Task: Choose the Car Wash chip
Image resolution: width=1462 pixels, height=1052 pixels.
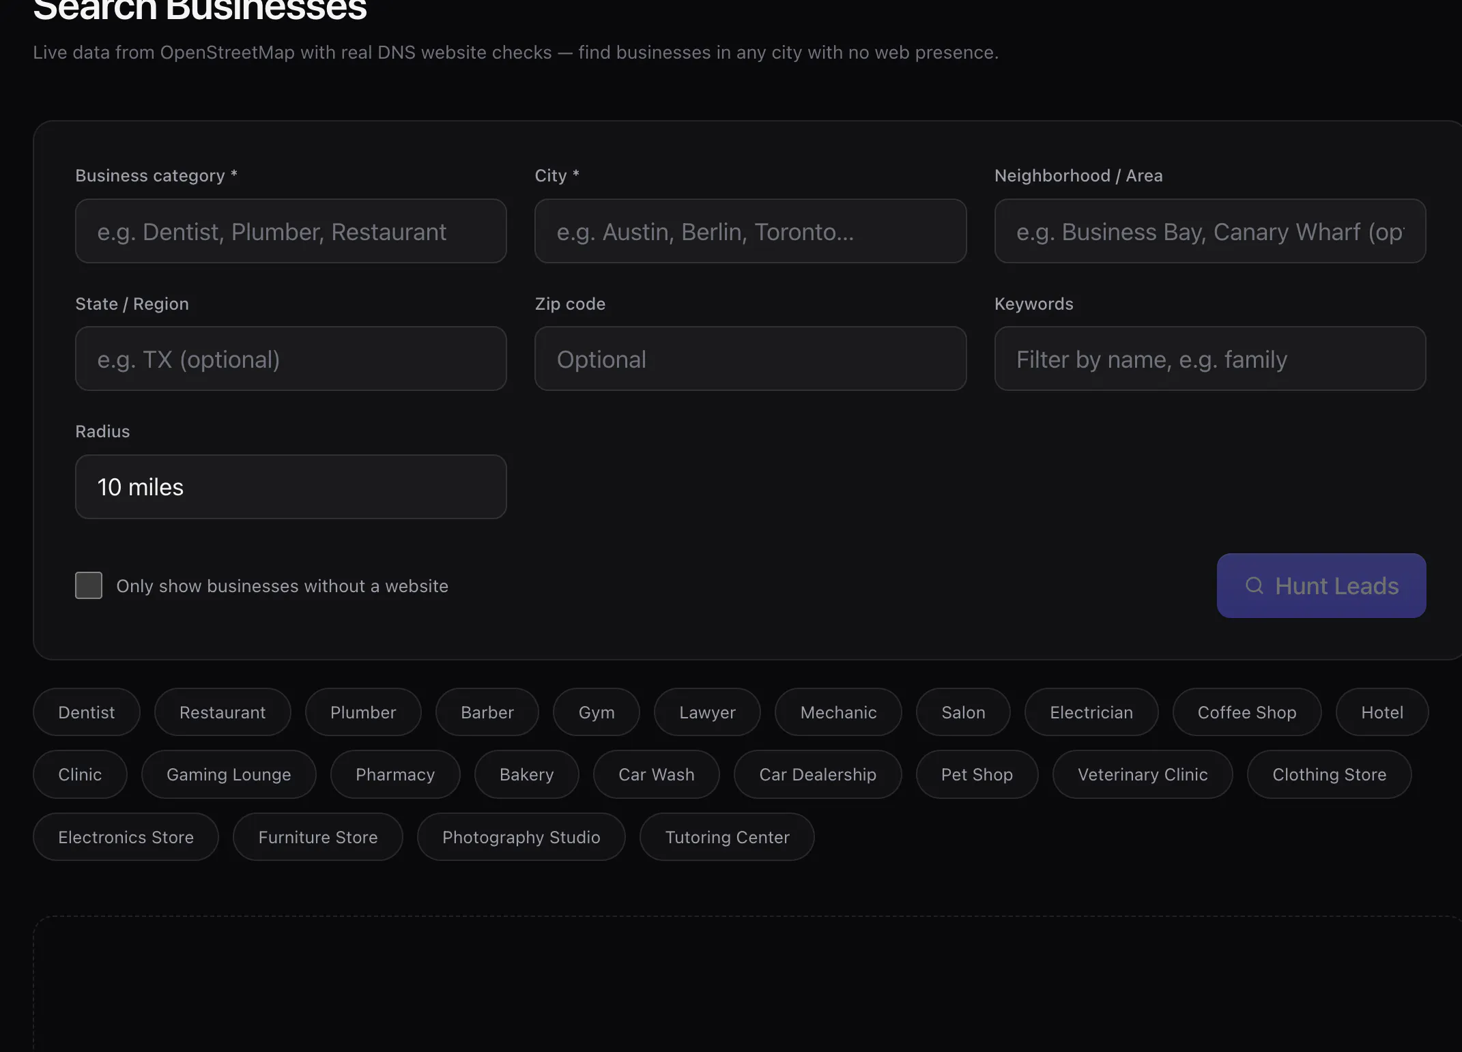Action: click(657, 774)
